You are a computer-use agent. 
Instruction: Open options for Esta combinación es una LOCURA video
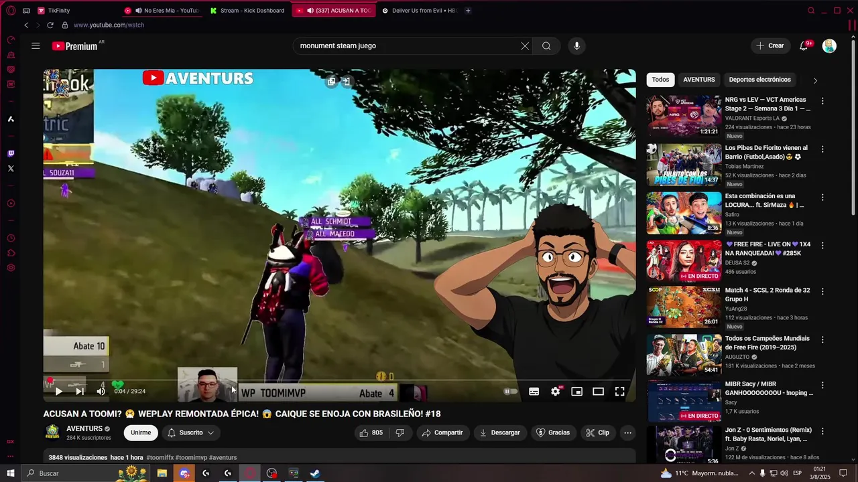point(822,197)
